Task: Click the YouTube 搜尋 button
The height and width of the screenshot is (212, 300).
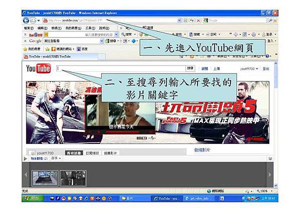Action: click(x=190, y=68)
